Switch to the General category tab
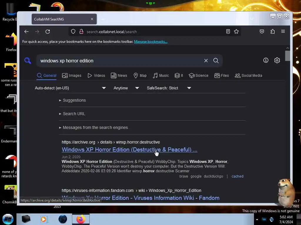This screenshot has width=301, height=225. 47,75
